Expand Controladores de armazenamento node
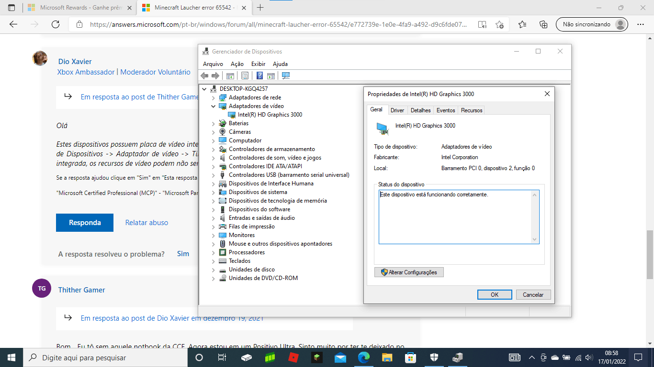This screenshot has height=367, width=654. pos(214,149)
